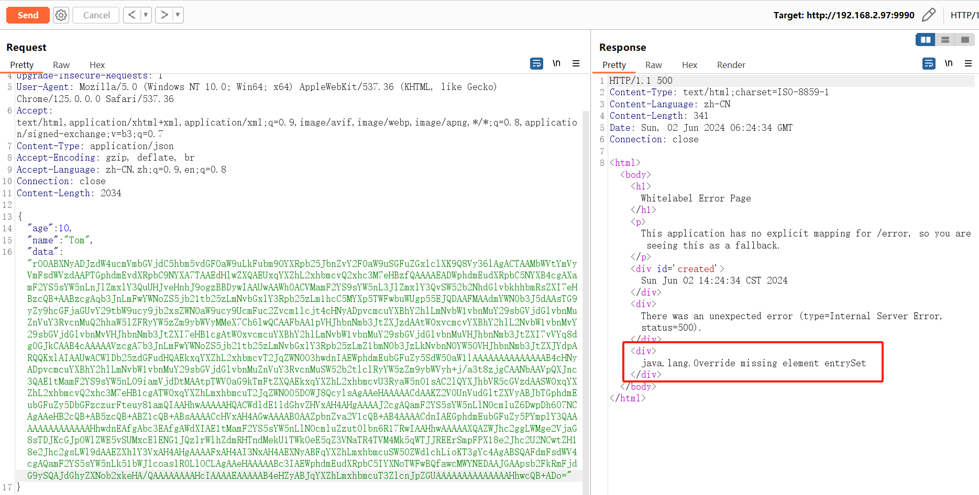Toggle show non-printable \n in Response panel
The width and height of the screenshot is (979, 495).
949,63
